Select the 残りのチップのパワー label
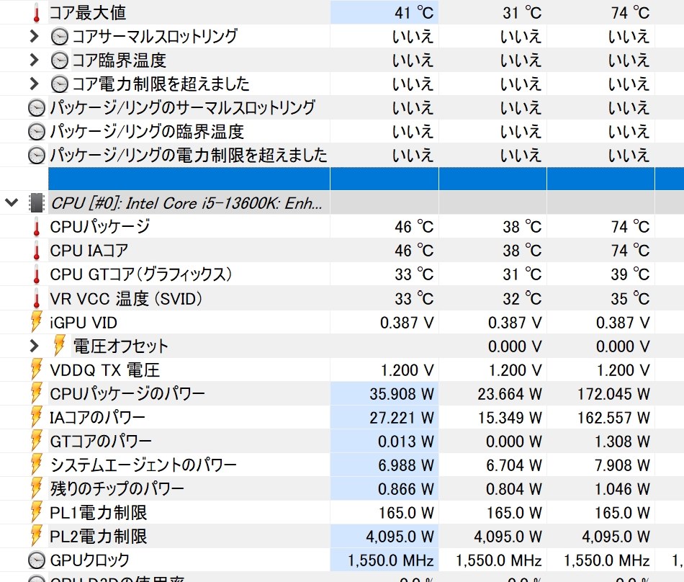Image resolution: width=684 pixels, height=582 pixels. (x=117, y=488)
